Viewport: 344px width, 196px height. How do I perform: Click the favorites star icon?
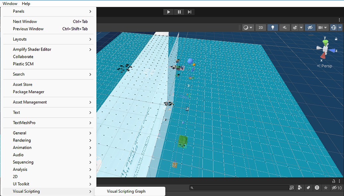click(326, 187)
